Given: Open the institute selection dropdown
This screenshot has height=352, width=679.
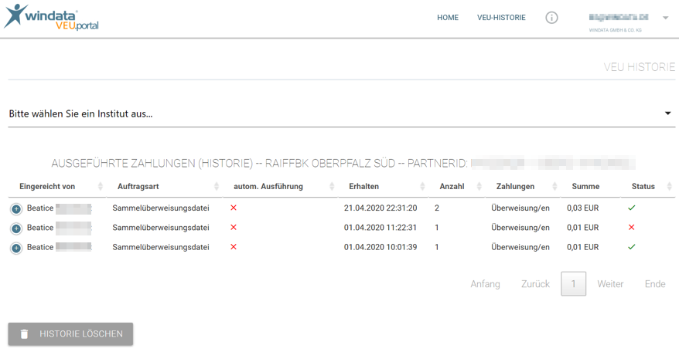Looking at the screenshot, I should (x=342, y=113).
